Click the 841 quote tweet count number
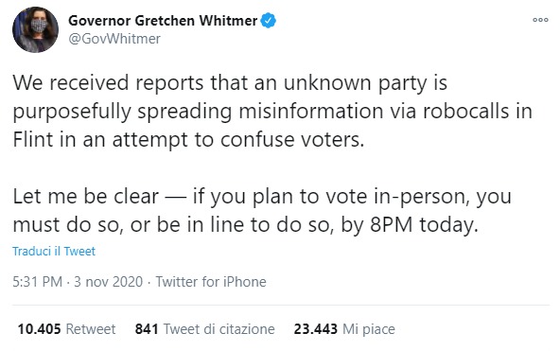The image size is (560, 351). pos(147,329)
